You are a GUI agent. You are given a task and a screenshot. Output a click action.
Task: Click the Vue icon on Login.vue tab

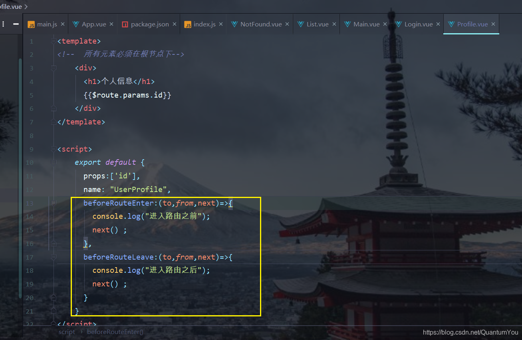399,24
